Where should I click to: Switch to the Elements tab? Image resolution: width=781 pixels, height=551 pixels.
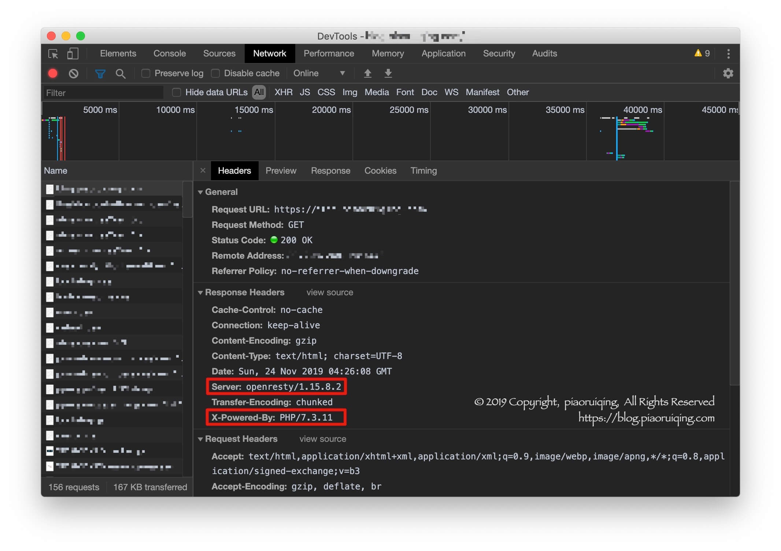tap(118, 53)
